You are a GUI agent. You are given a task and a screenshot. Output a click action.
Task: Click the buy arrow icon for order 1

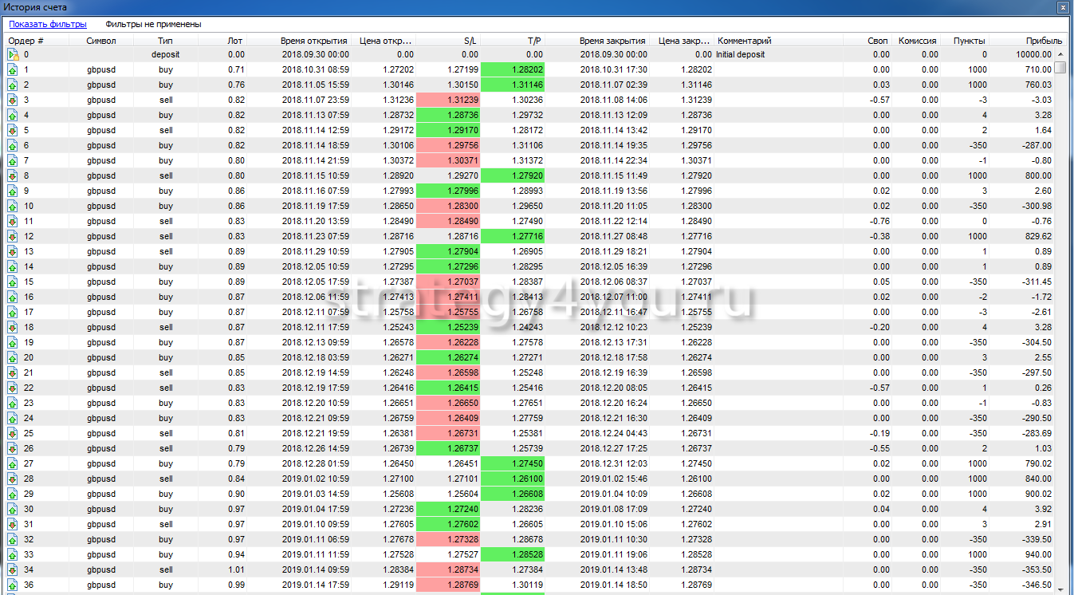click(x=13, y=70)
